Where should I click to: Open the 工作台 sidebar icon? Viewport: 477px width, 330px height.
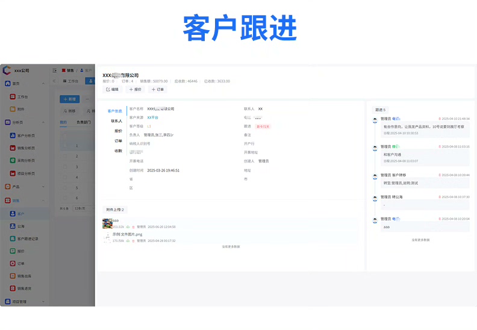pos(13,97)
